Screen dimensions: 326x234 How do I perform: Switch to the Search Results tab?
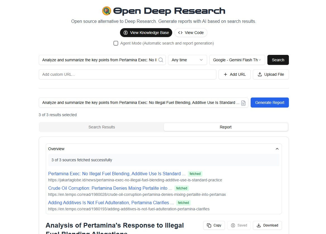[x=102, y=127]
